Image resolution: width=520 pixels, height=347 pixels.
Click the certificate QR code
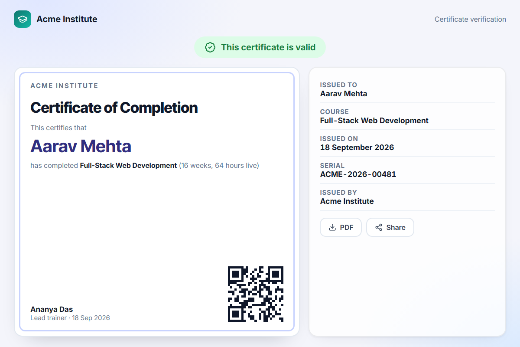point(256,294)
